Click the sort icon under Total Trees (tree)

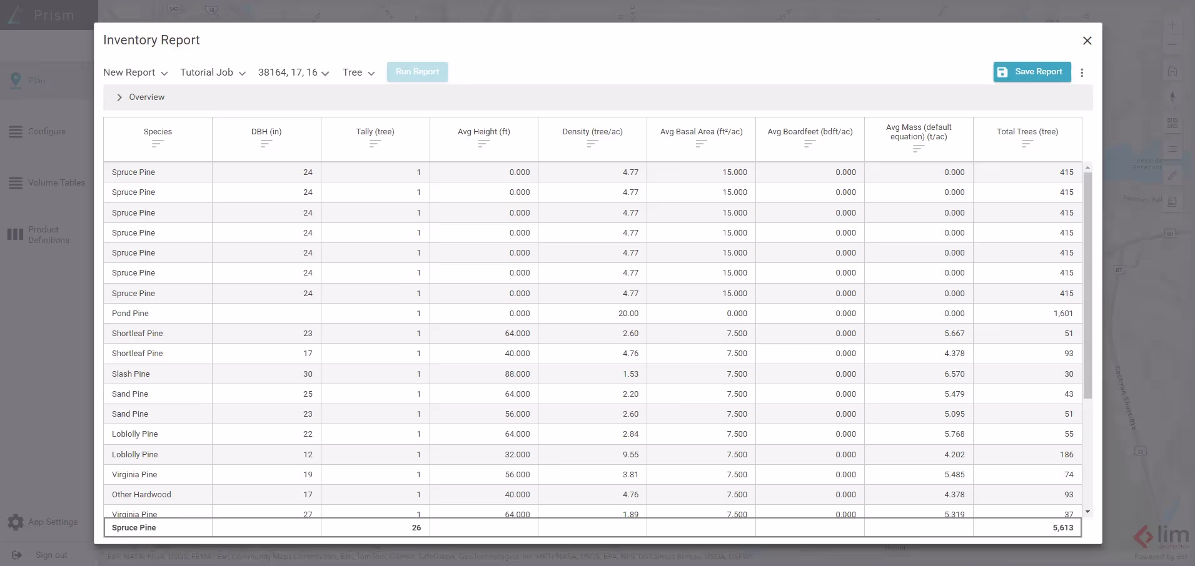tap(1027, 144)
